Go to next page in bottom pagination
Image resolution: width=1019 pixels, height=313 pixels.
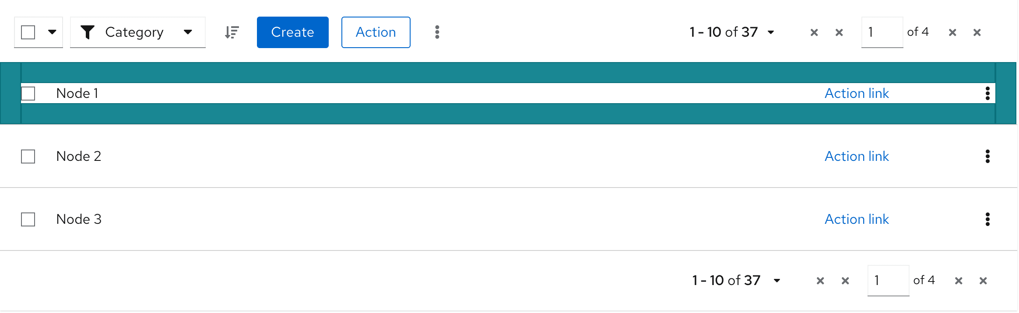coord(959,281)
